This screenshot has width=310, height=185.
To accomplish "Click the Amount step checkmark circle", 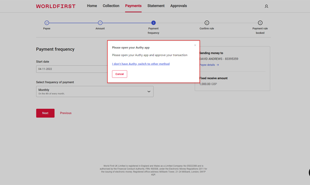I will (x=100, y=23).
